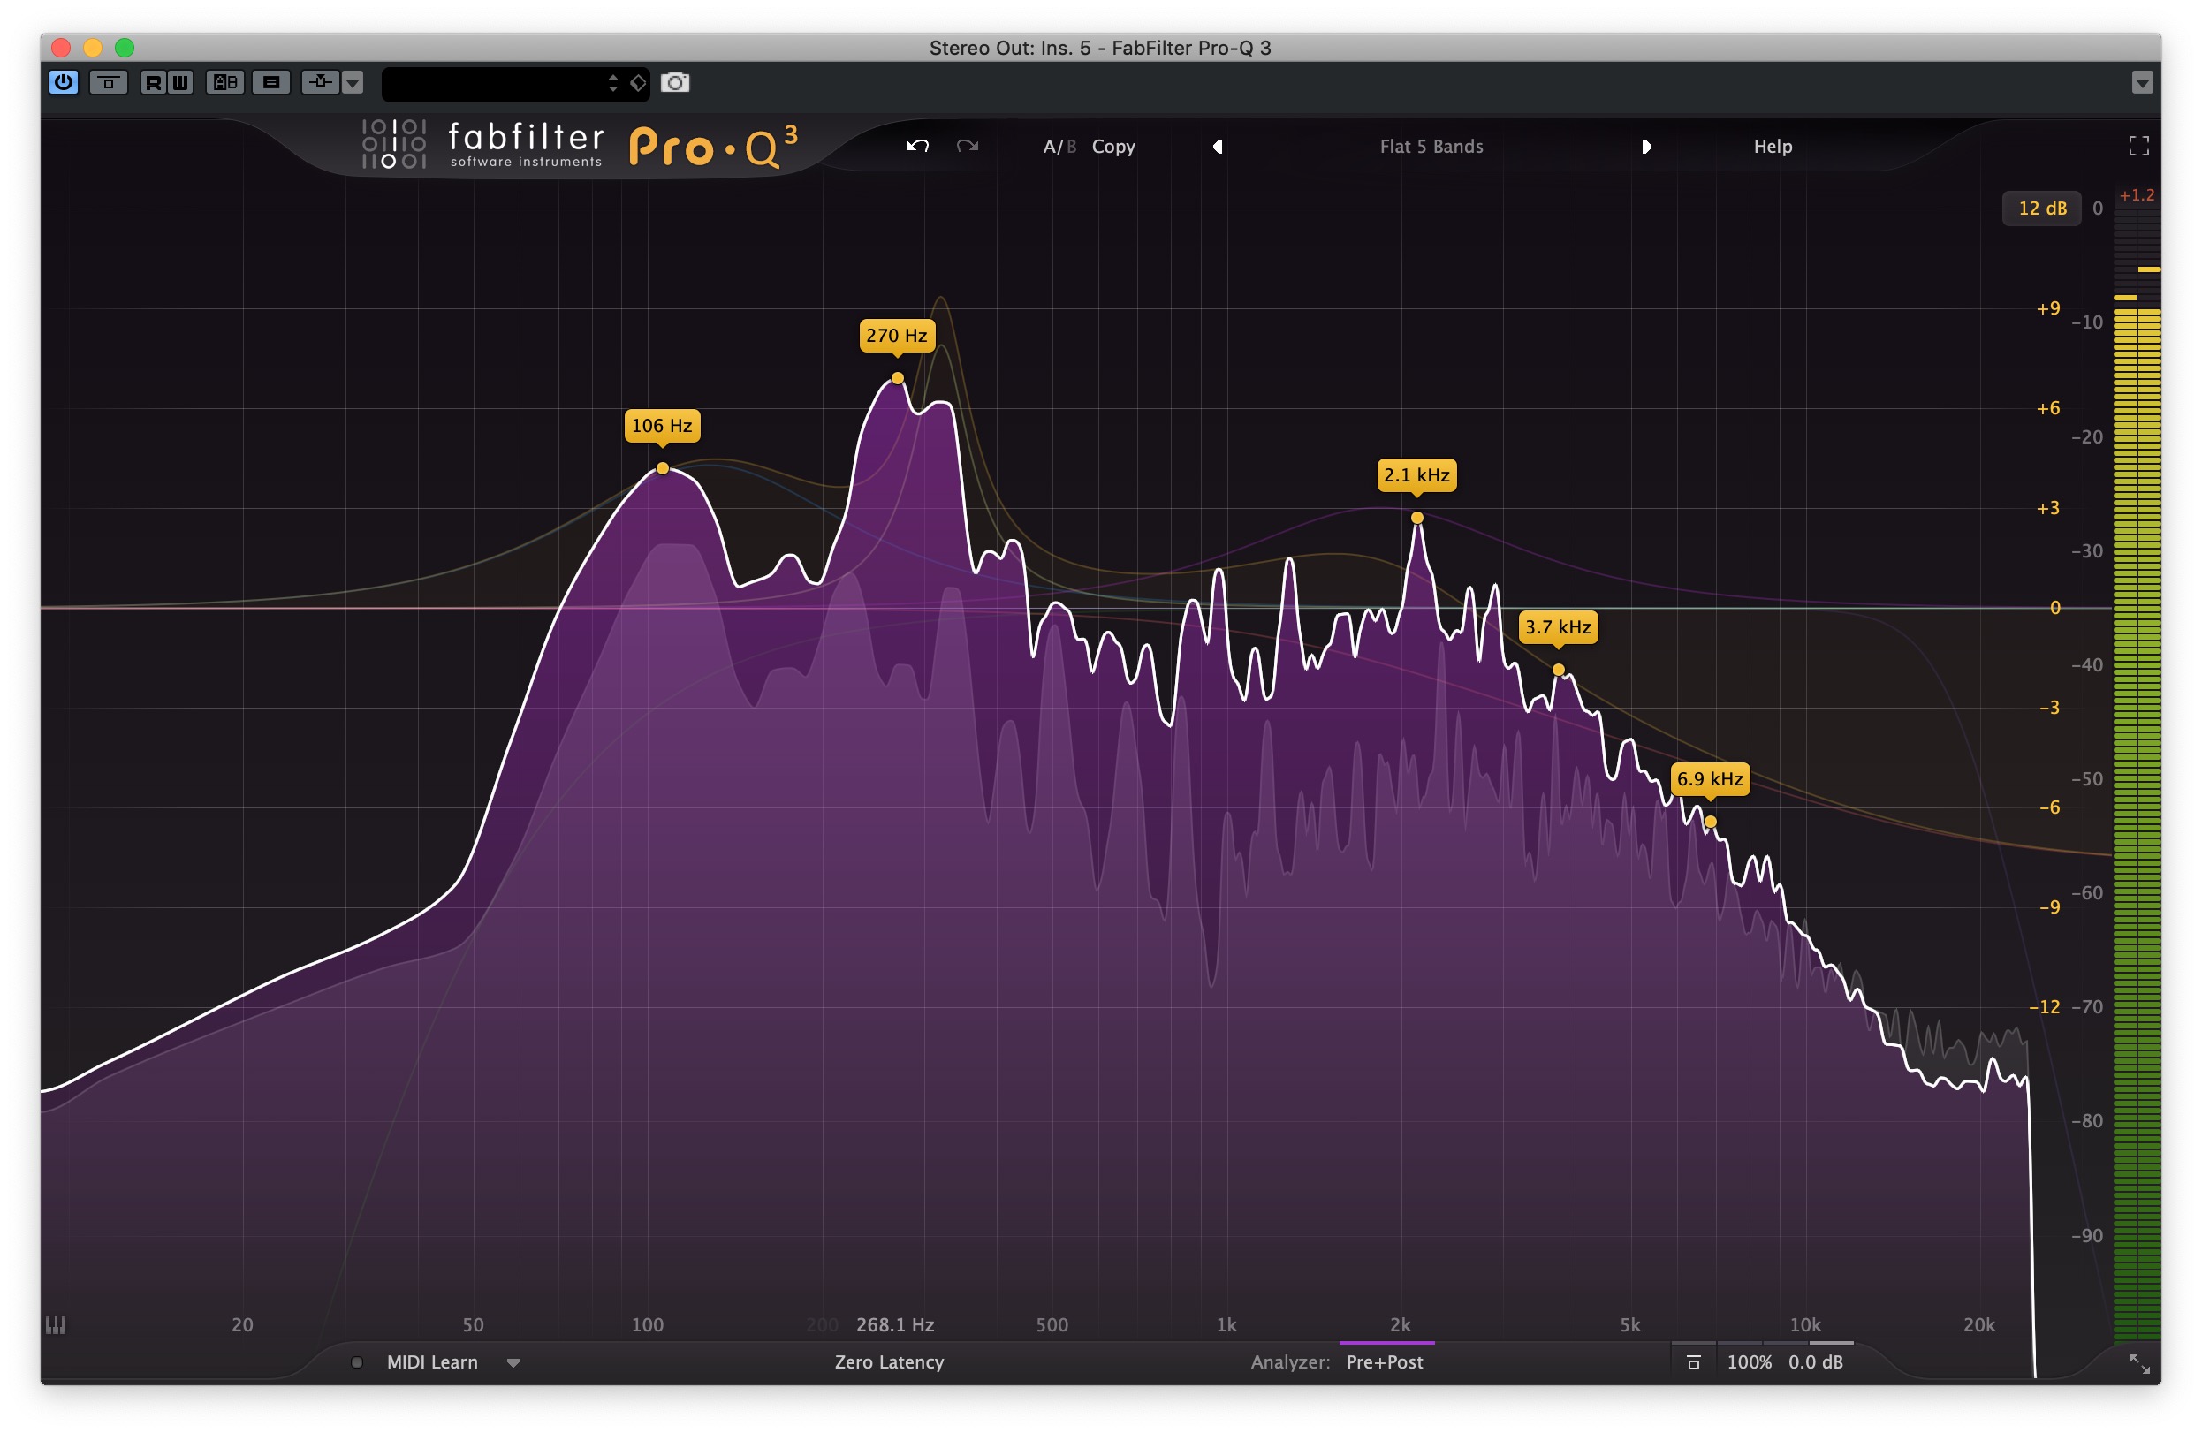Open fullscreen mode via the corner expand icon
2202x1433 pixels.
click(2138, 145)
